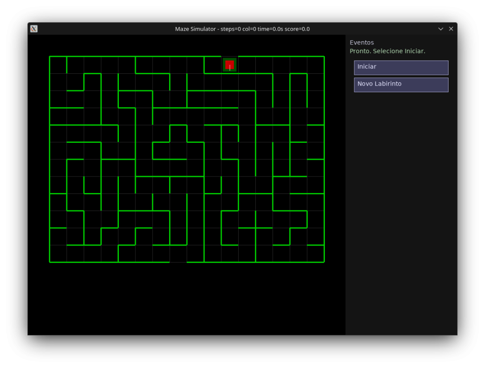The width and height of the screenshot is (485, 368).
Task: Click the app icon in the title bar
Action: coord(34,29)
